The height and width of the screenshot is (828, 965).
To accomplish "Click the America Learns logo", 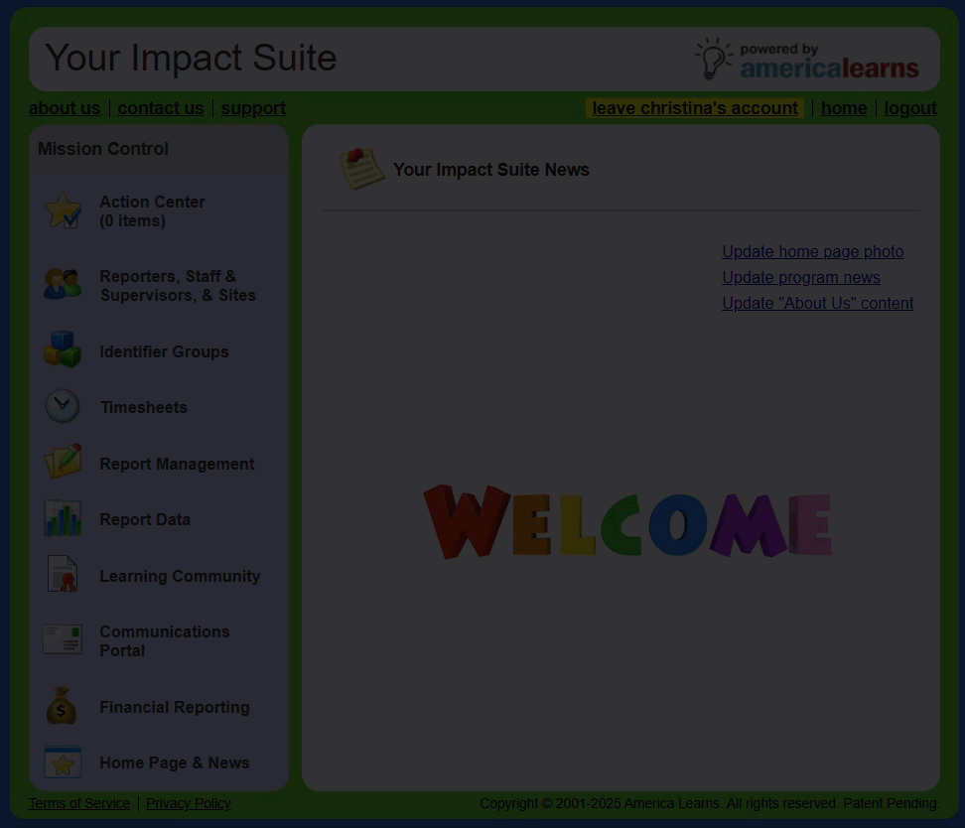I will pos(806,60).
